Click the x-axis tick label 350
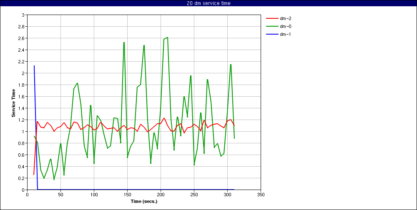The width and height of the screenshot is (417, 210). [261, 195]
